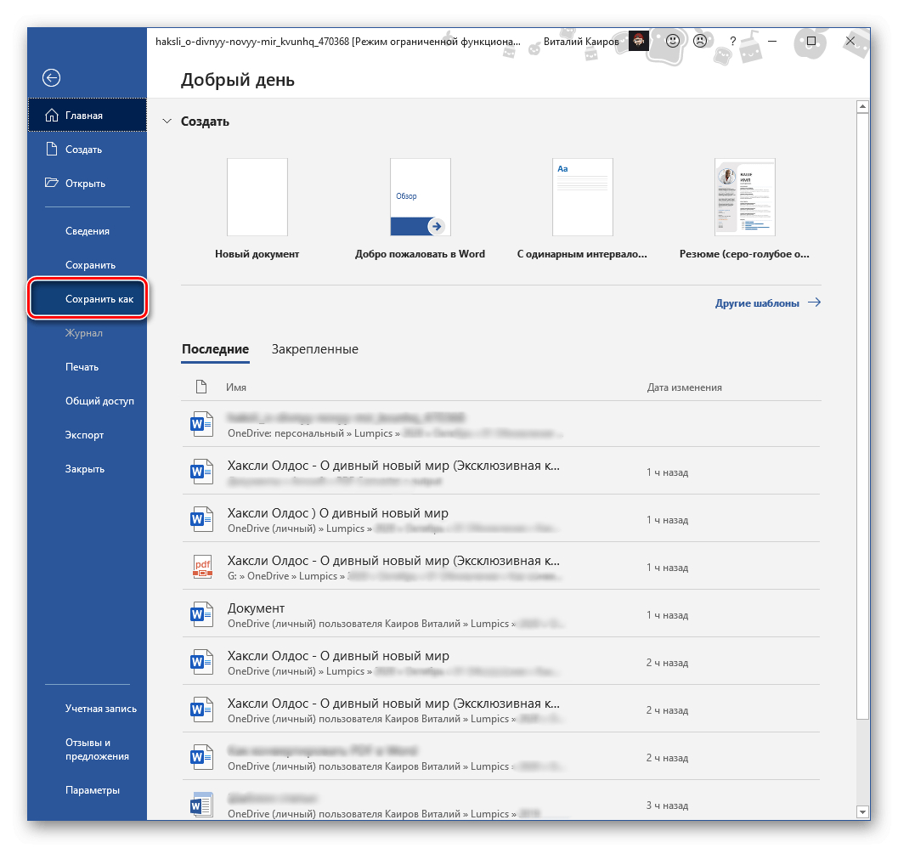Image resolution: width=898 pixels, height=848 pixels.
Task: Collapse the Создать section chevron
Action: pos(167,121)
